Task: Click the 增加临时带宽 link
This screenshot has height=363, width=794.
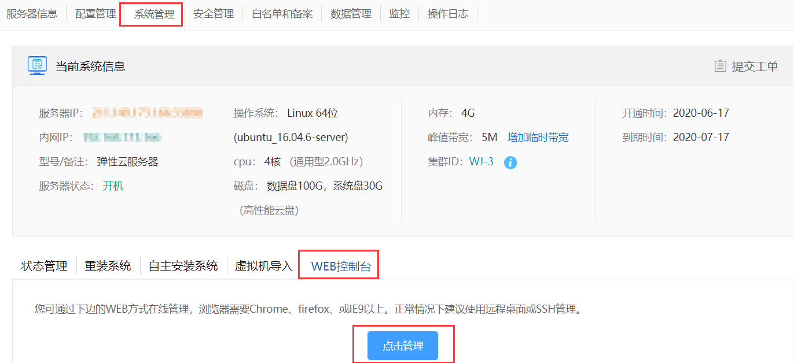Action: coord(538,138)
